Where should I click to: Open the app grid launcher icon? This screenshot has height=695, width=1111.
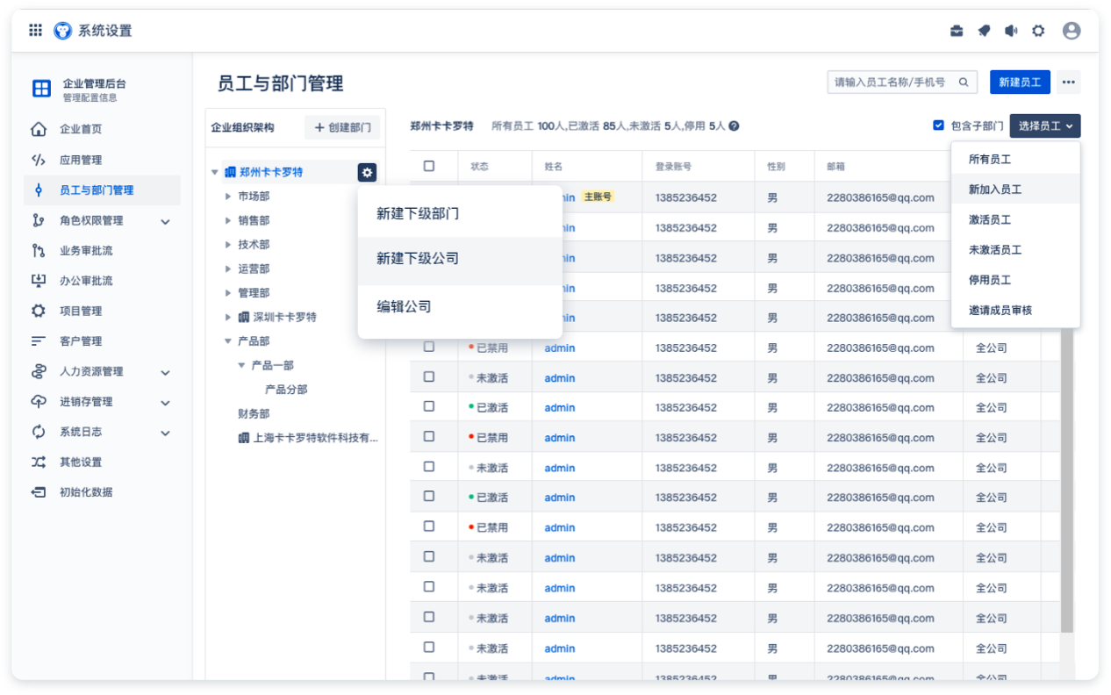[35, 31]
